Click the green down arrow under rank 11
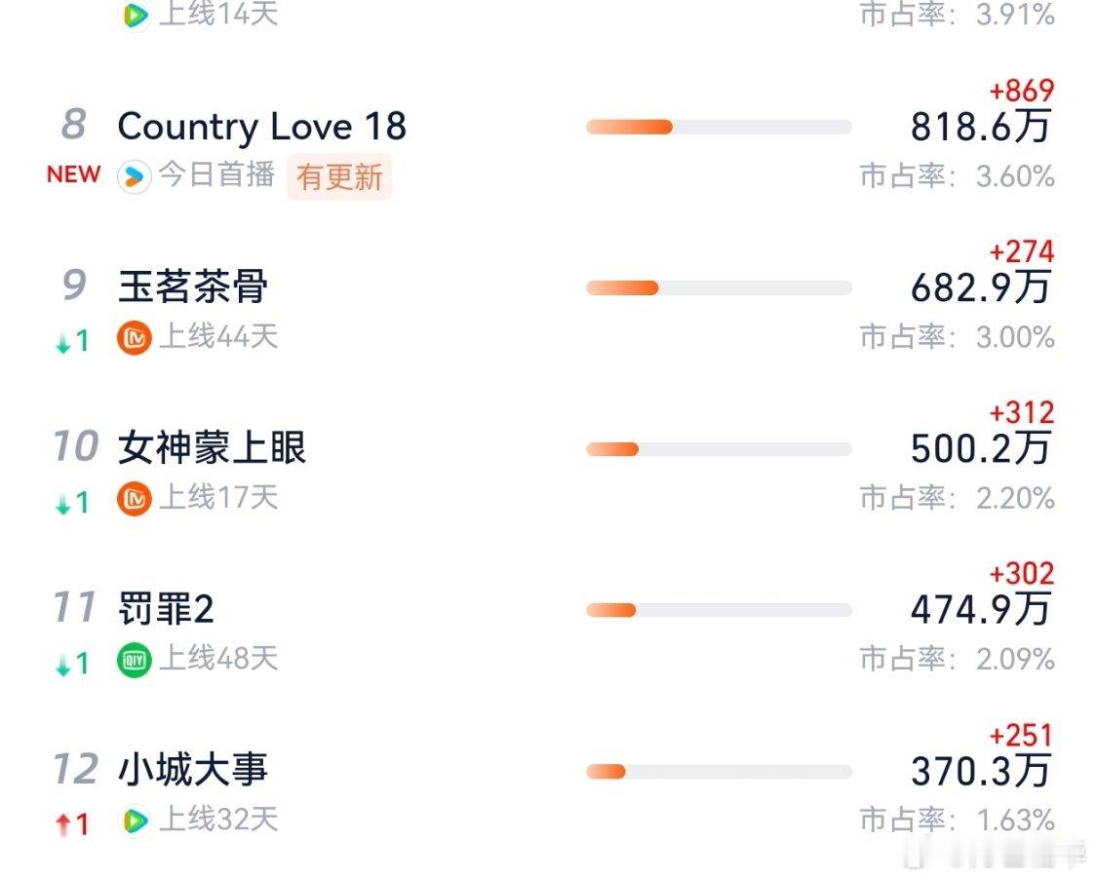The image size is (1096, 879). pos(64,664)
